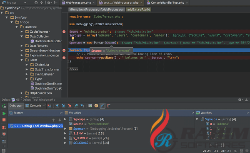The width and height of the screenshot is (250, 153).
Task: Close the first WebProcessor.php tab
Action: pyautogui.click(x=94, y=3)
